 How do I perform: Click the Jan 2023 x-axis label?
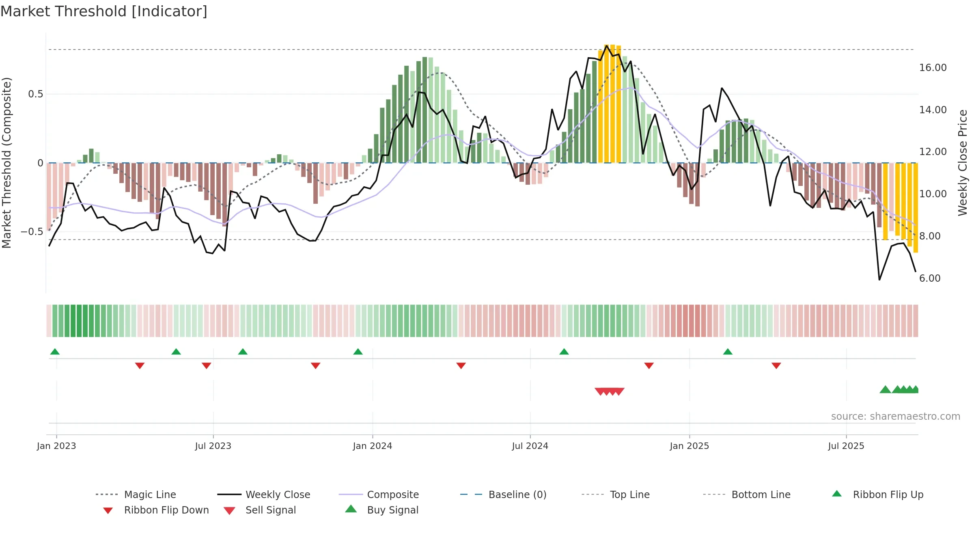point(56,446)
